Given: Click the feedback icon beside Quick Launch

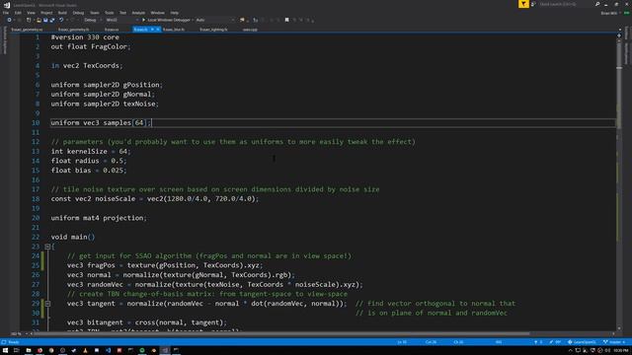Looking at the screenshot, I should 533,4.
